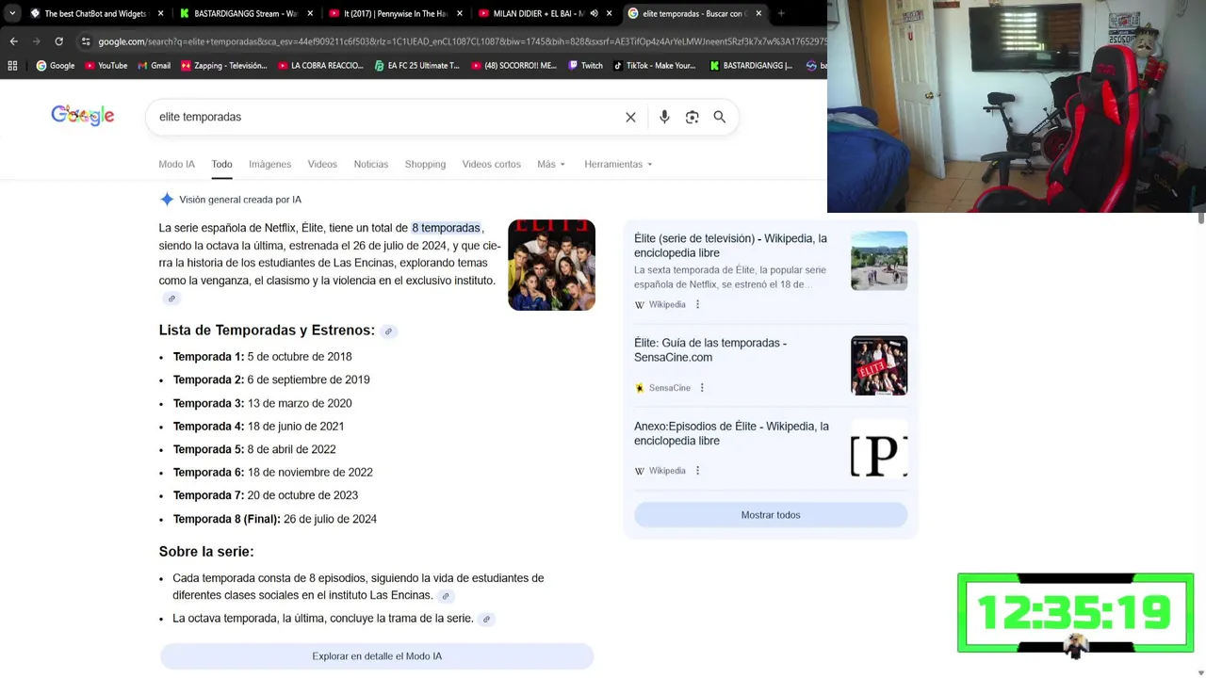Open Gmail bookmark
Viewport: 1206px width, 678px height.
pyautogui.click(x=153, y=66)
